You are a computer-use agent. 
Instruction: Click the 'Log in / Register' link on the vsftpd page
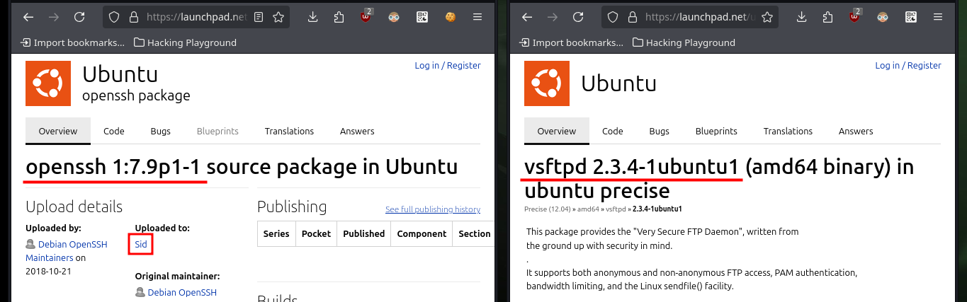(x=908, y=65)
